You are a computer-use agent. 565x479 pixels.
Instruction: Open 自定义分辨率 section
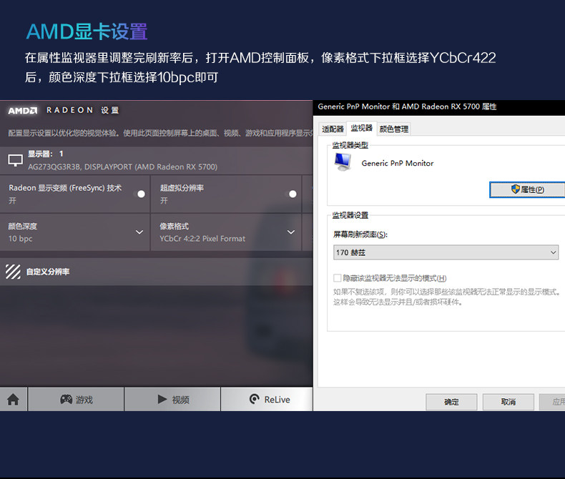157,272
